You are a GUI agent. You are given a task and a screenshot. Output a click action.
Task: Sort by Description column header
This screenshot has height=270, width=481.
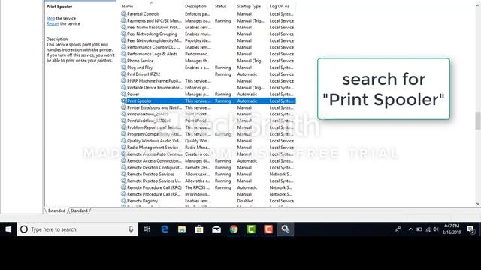195,6
